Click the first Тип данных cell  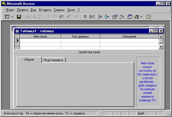click(81, 40)
